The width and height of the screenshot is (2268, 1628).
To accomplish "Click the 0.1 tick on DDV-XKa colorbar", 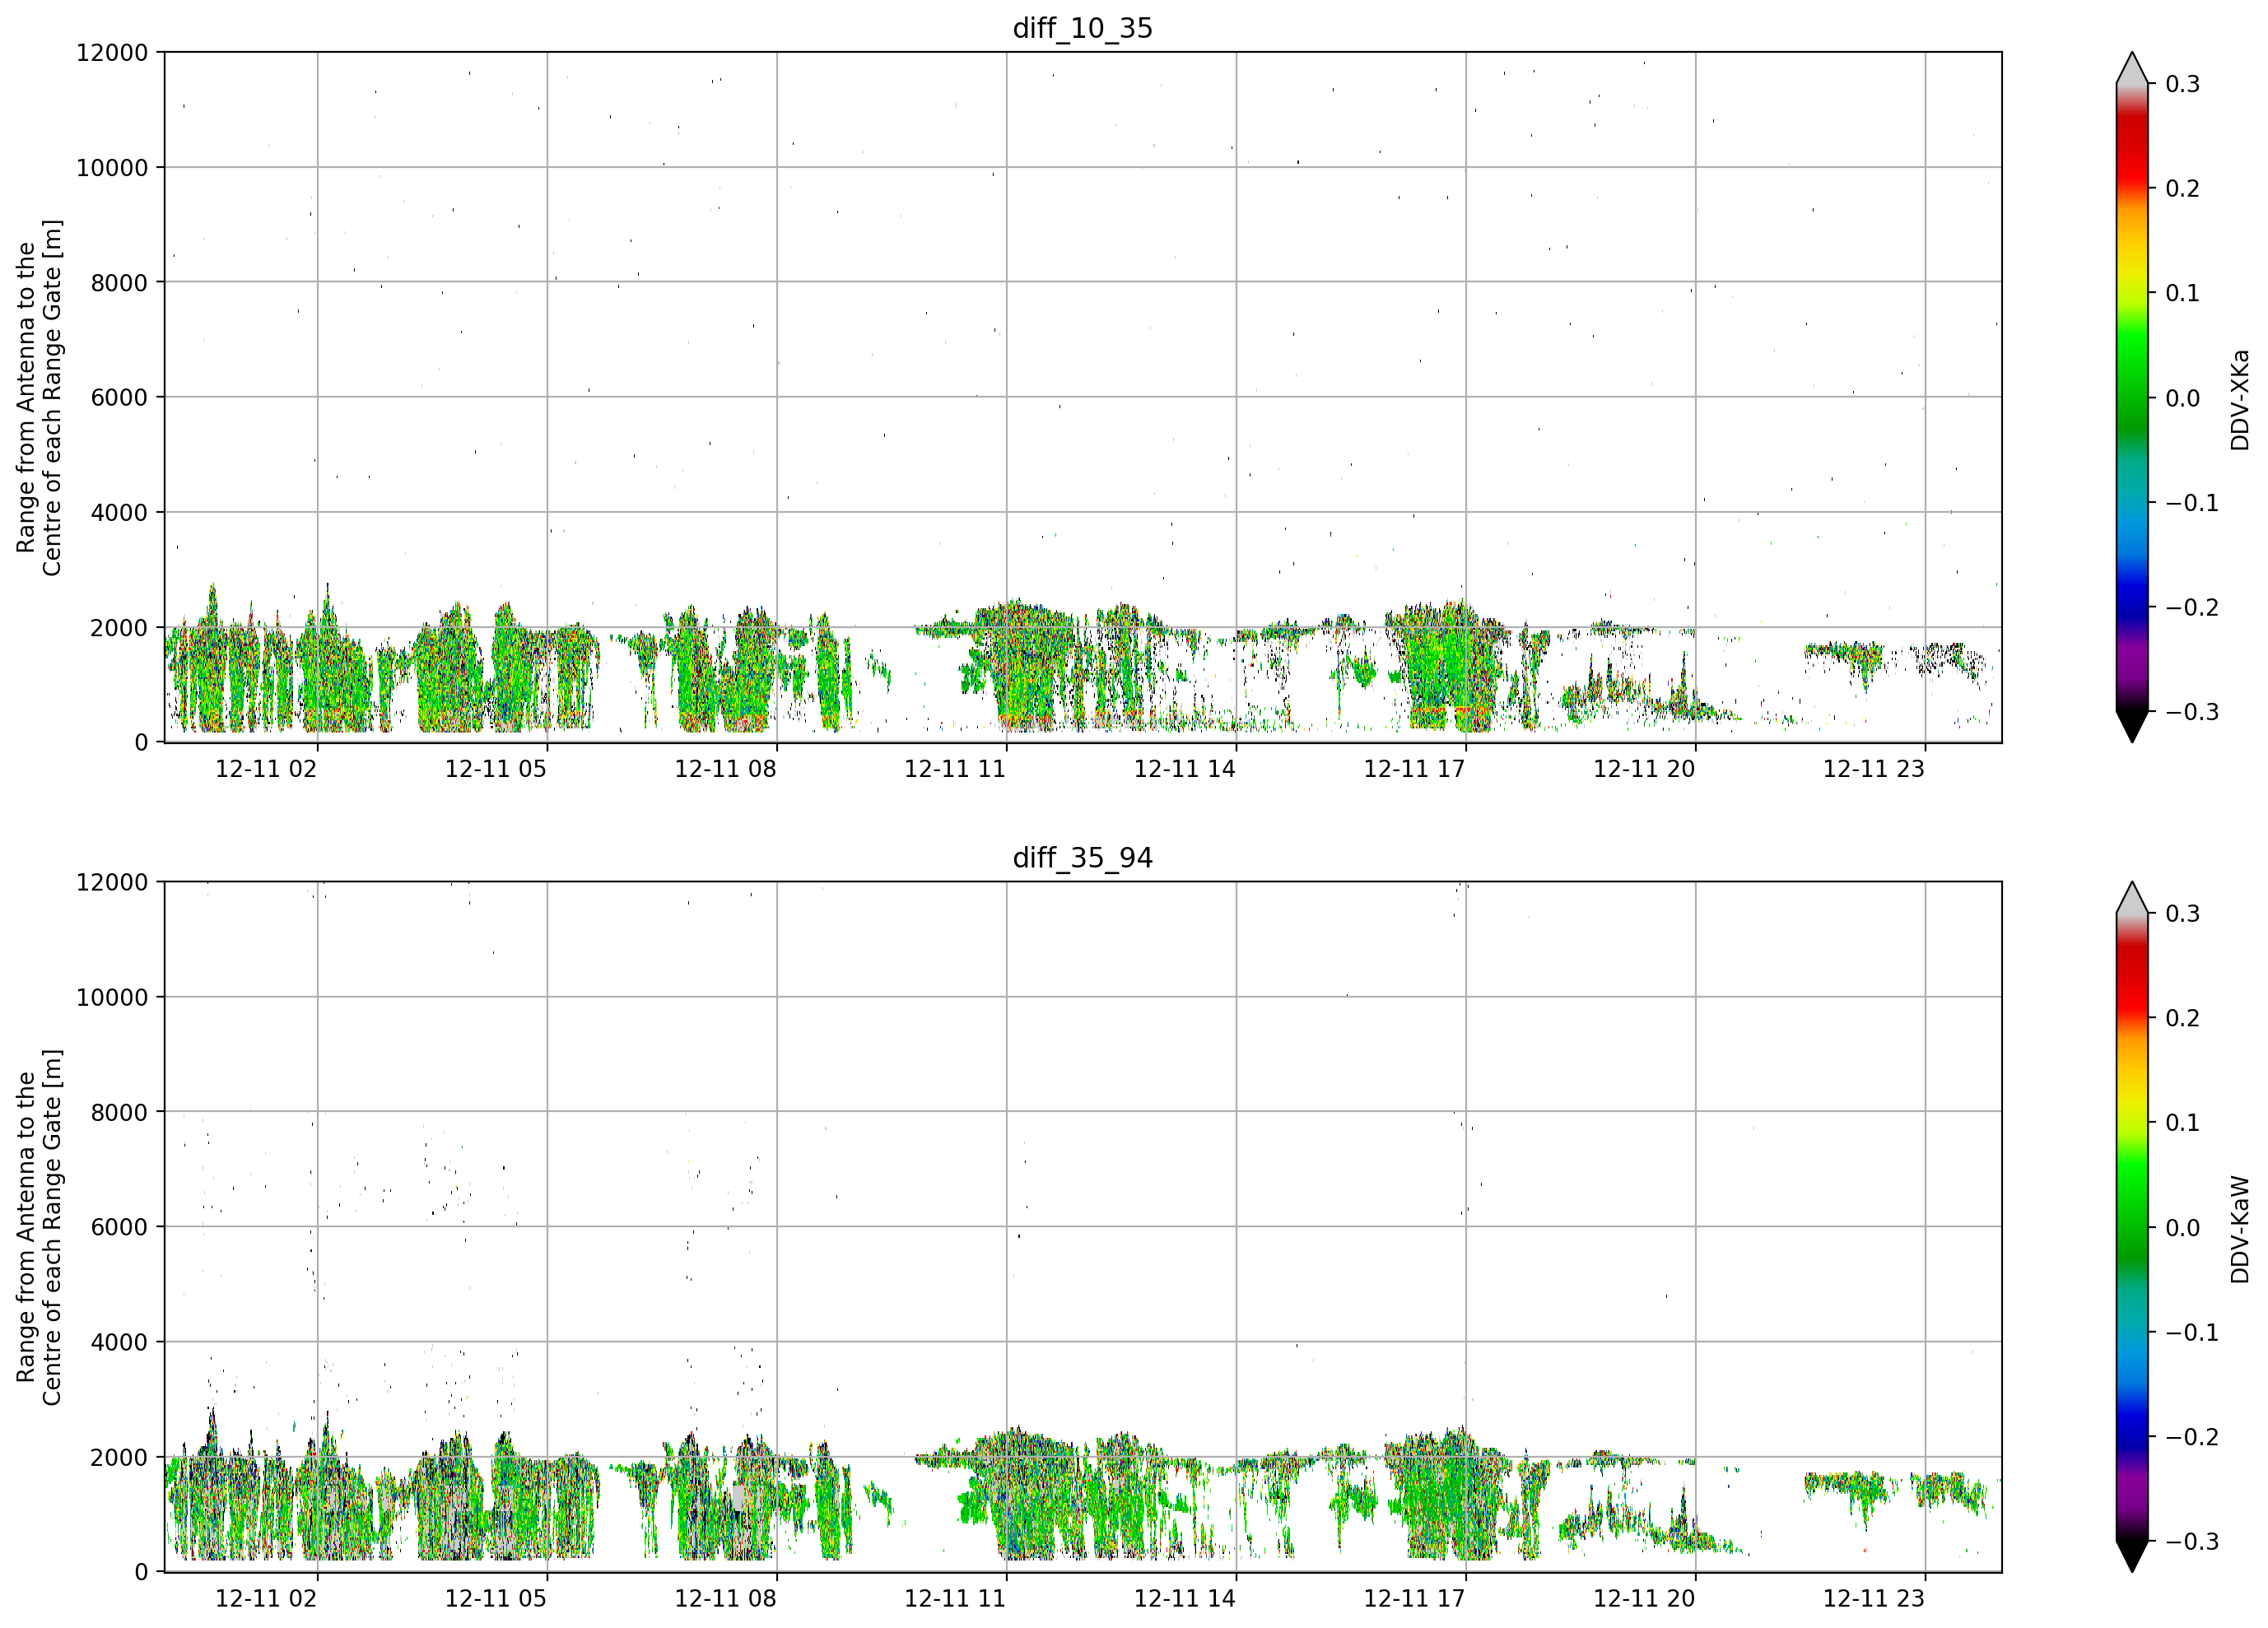I will tap(2182, 293).
